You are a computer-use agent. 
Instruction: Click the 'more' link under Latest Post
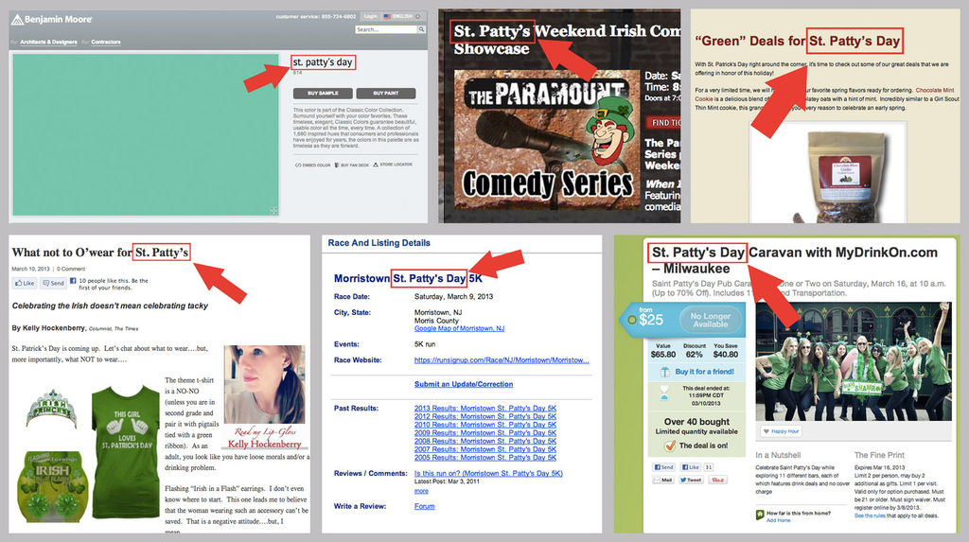[421, 491]
